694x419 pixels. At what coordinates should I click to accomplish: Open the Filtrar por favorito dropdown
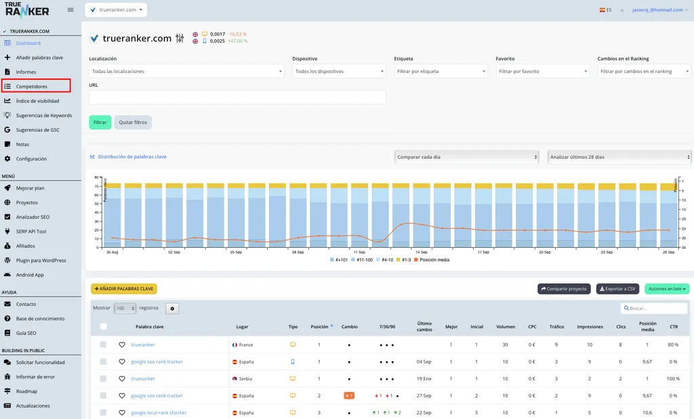pos(542,71)
